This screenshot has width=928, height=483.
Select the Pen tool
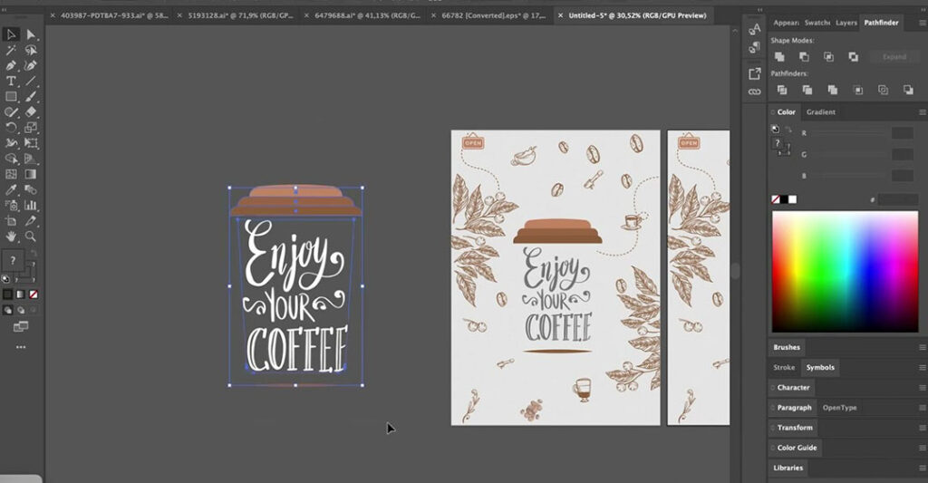(x=11, y=66)
